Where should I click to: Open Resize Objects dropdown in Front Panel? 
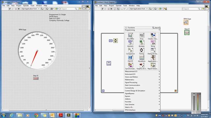coord(52,9)
